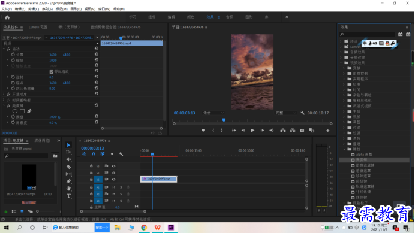Open the Windows Start menu
Image resolution: width=415 pixels, height=233 pixels.
7,228
